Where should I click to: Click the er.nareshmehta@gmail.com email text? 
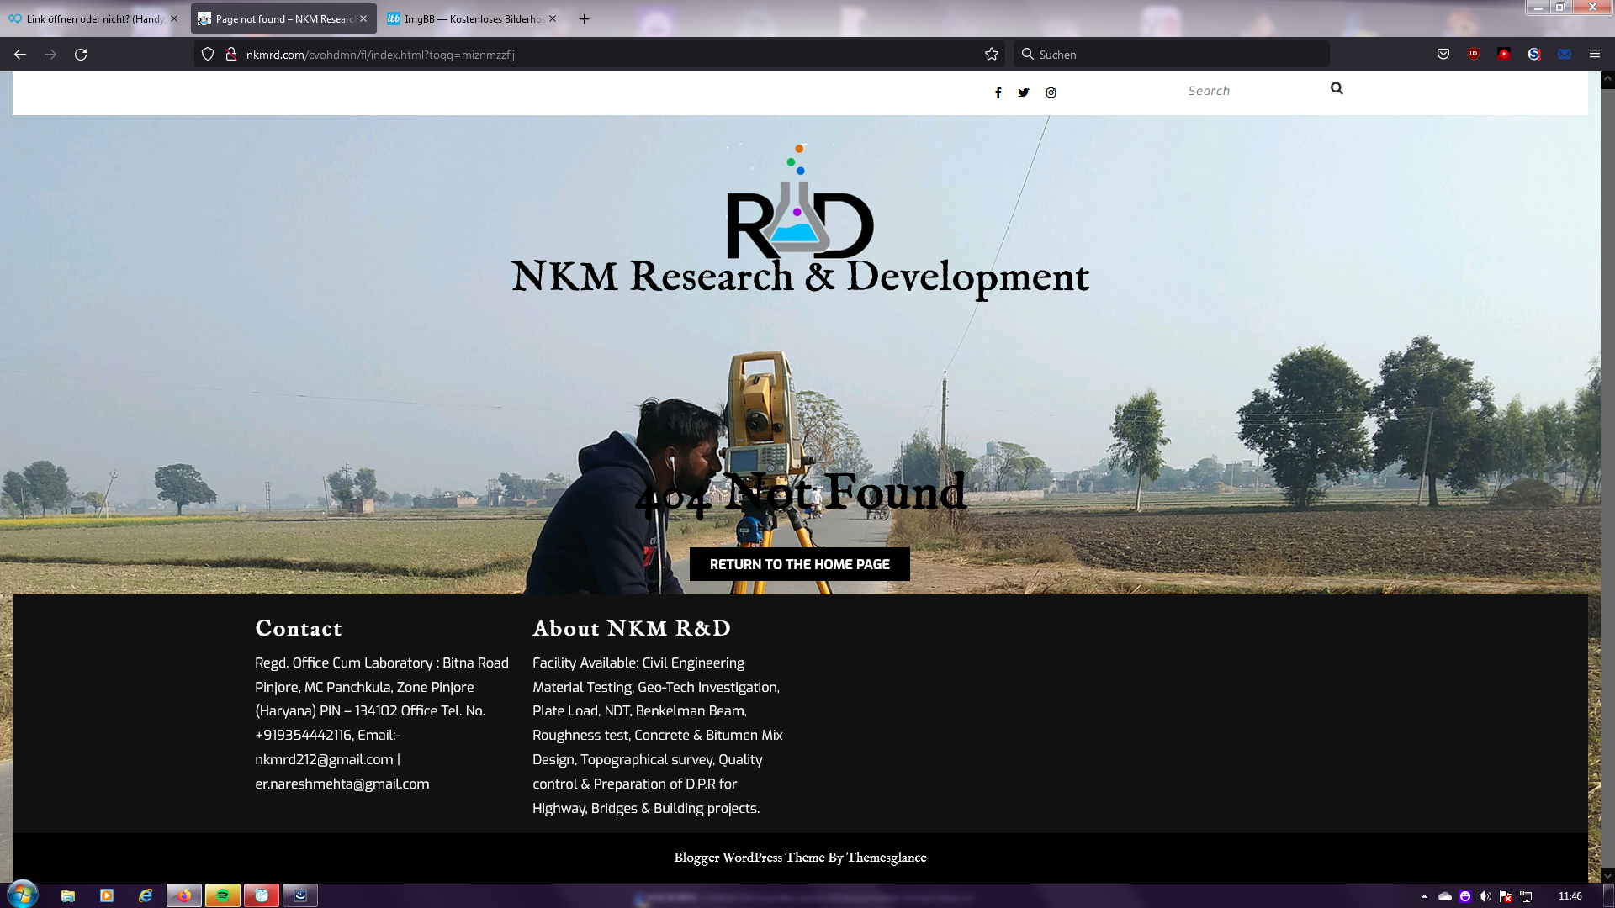pos(342,784)
